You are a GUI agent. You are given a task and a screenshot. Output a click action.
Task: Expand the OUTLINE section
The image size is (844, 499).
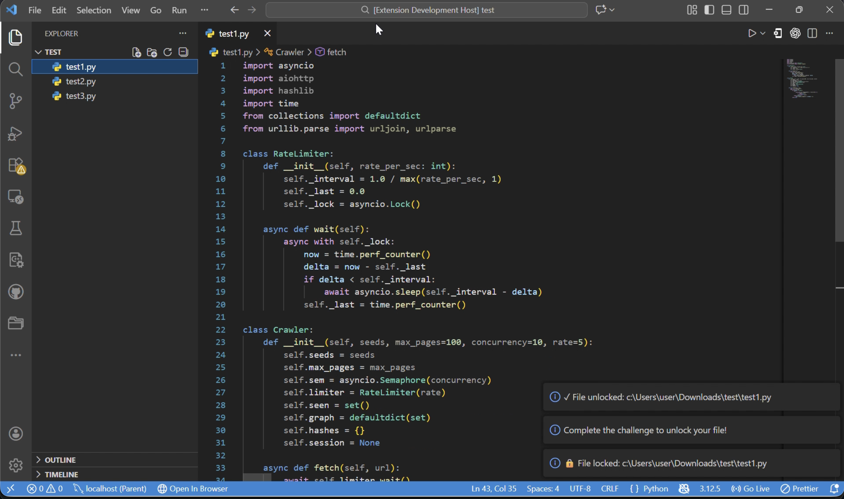[x=60, y=460]
